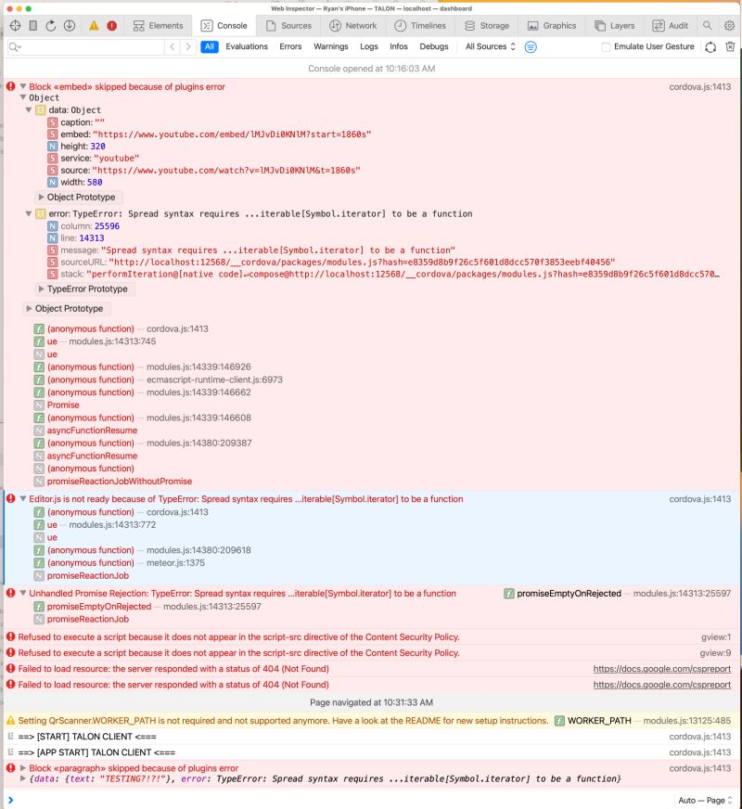742x809 pixels.
Task: Open gview:9 source location link
Action: (x=715, y=652)
